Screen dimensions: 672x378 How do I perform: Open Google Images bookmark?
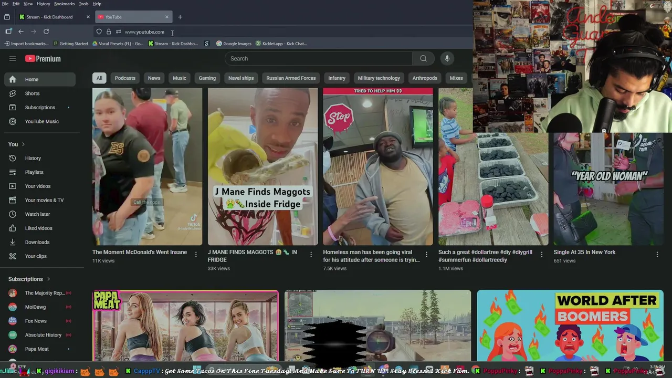click(x=234, y=44)
